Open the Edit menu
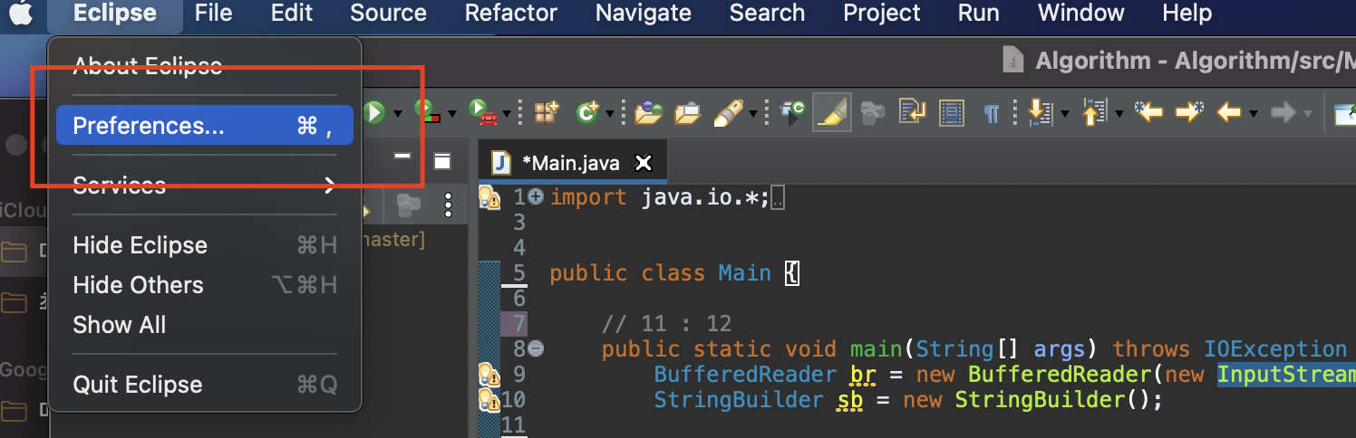The width and height of the screenshot is (1356, 438). 292,14
